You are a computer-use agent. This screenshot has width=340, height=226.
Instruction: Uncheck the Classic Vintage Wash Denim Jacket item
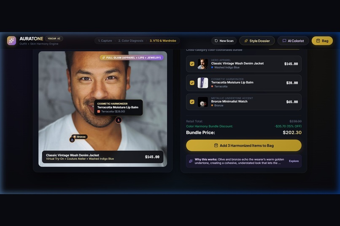point(192,64)
